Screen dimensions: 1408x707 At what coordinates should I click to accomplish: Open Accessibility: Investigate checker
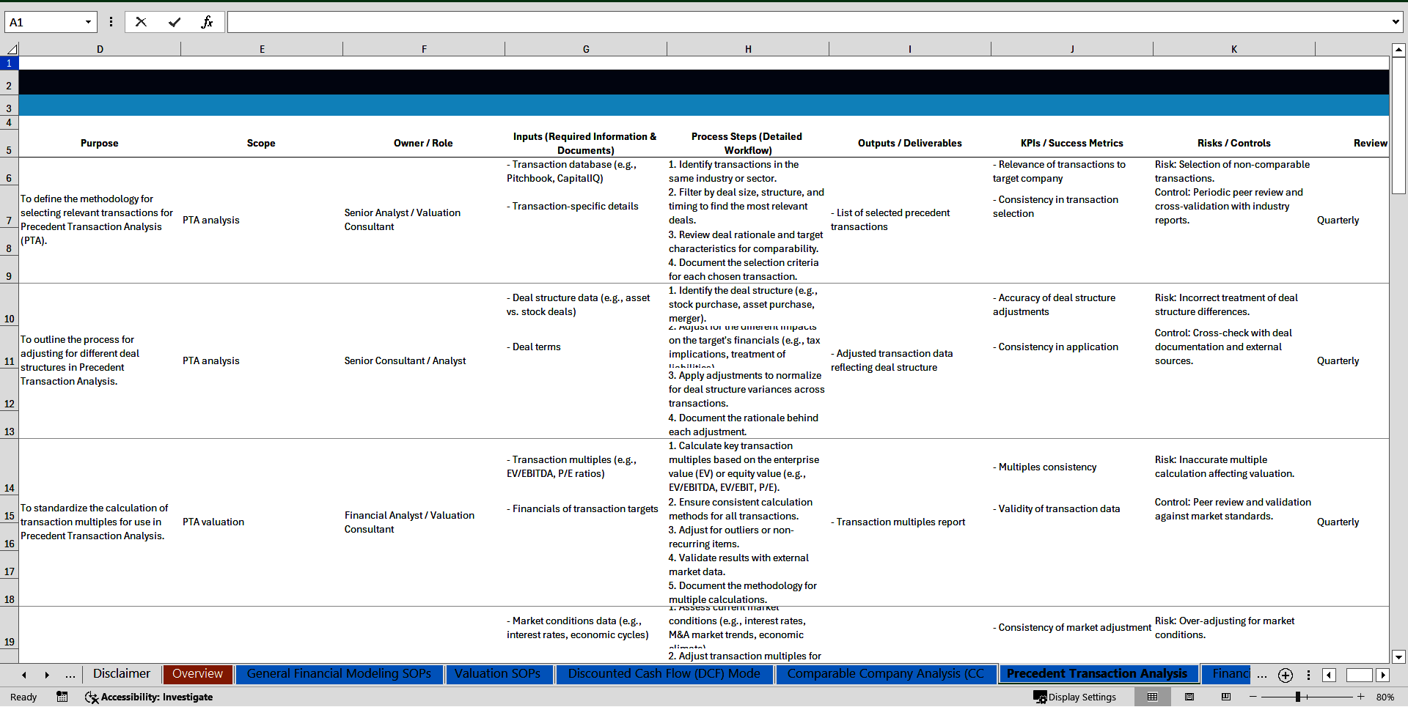click(149, 697)
